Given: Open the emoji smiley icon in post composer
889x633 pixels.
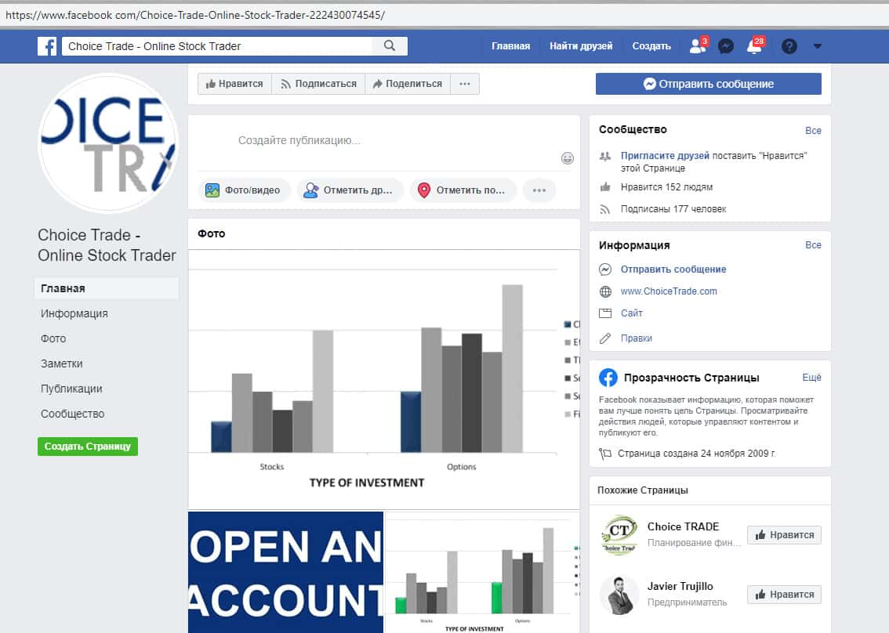Looking at the screenshot, I should [567, 158].
